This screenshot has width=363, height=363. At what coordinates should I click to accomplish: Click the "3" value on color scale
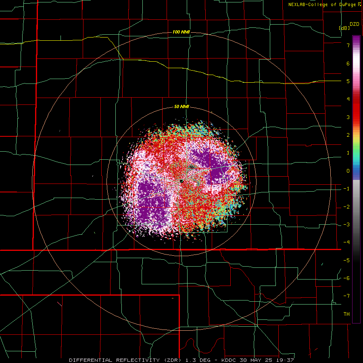[x=348, y=117]
